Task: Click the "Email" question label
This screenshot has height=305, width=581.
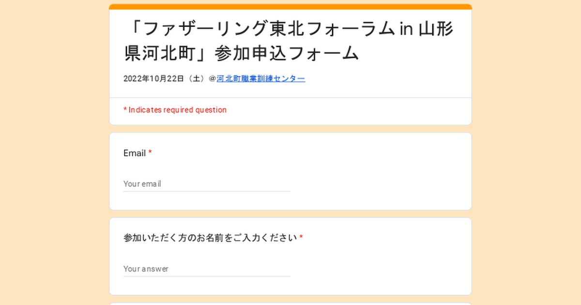Action: click(x=135, y=153)
